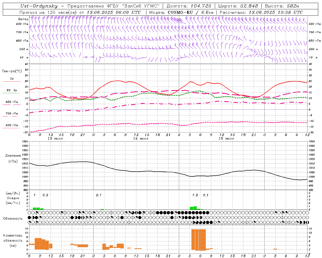Click the dashed line sample under 'Td 2м'
Viewport: 322px width, 258px height.
click(x=11, y=93)
